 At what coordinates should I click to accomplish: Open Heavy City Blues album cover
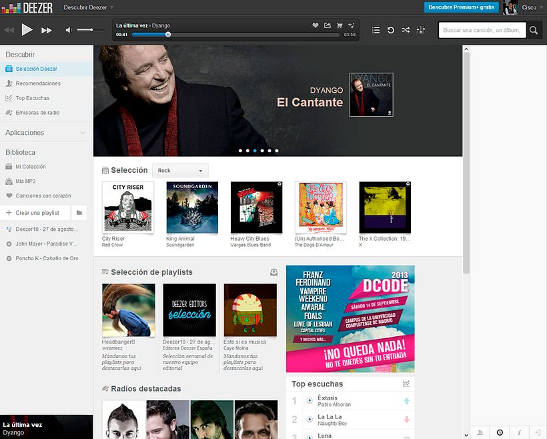(256, 207)
